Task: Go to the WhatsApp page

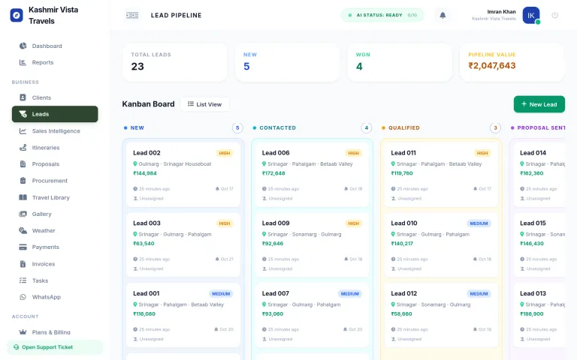Action: click(x=55, y=297)
